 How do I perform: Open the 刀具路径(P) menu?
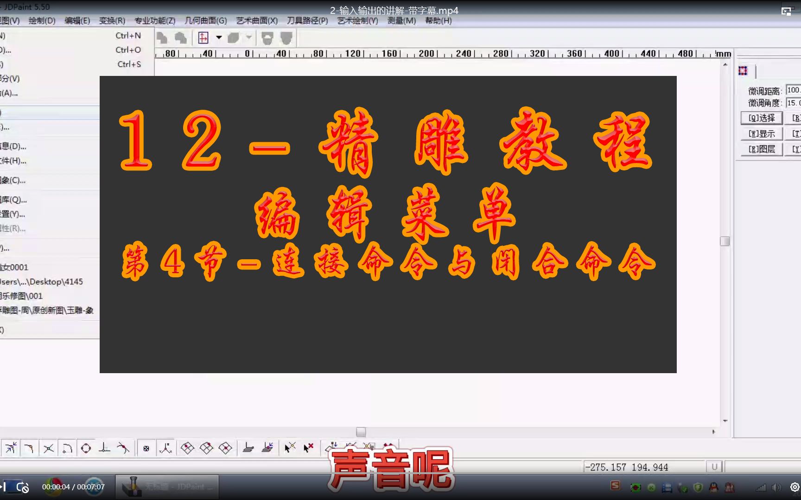[x=308, y=21]
